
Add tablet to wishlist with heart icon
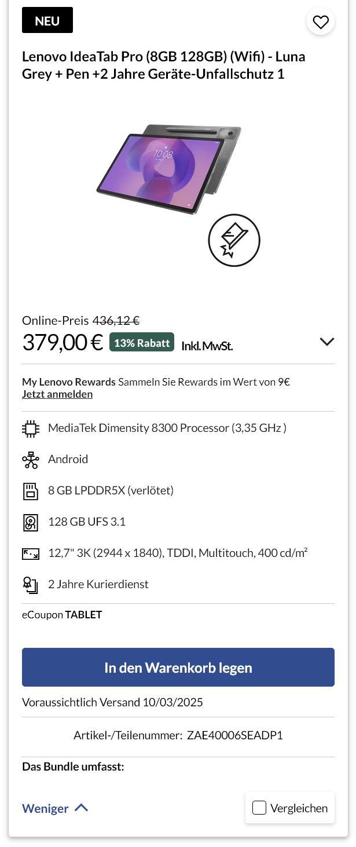(x=320, y=22)
